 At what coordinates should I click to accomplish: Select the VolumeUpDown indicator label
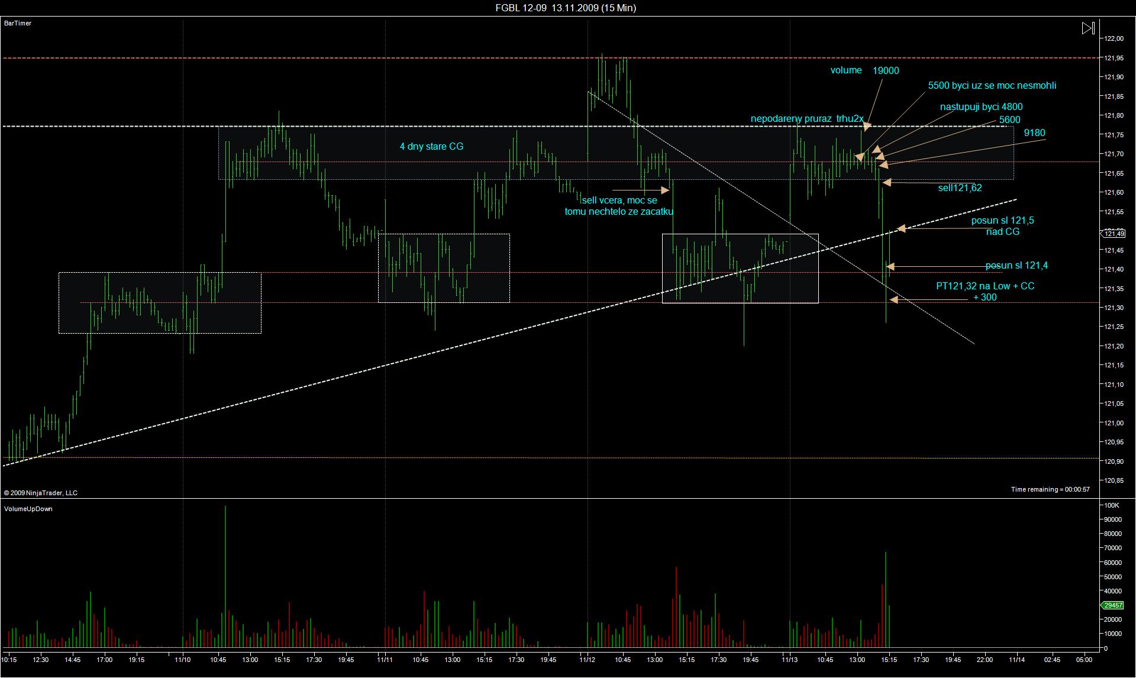click(x=28, y=509)
